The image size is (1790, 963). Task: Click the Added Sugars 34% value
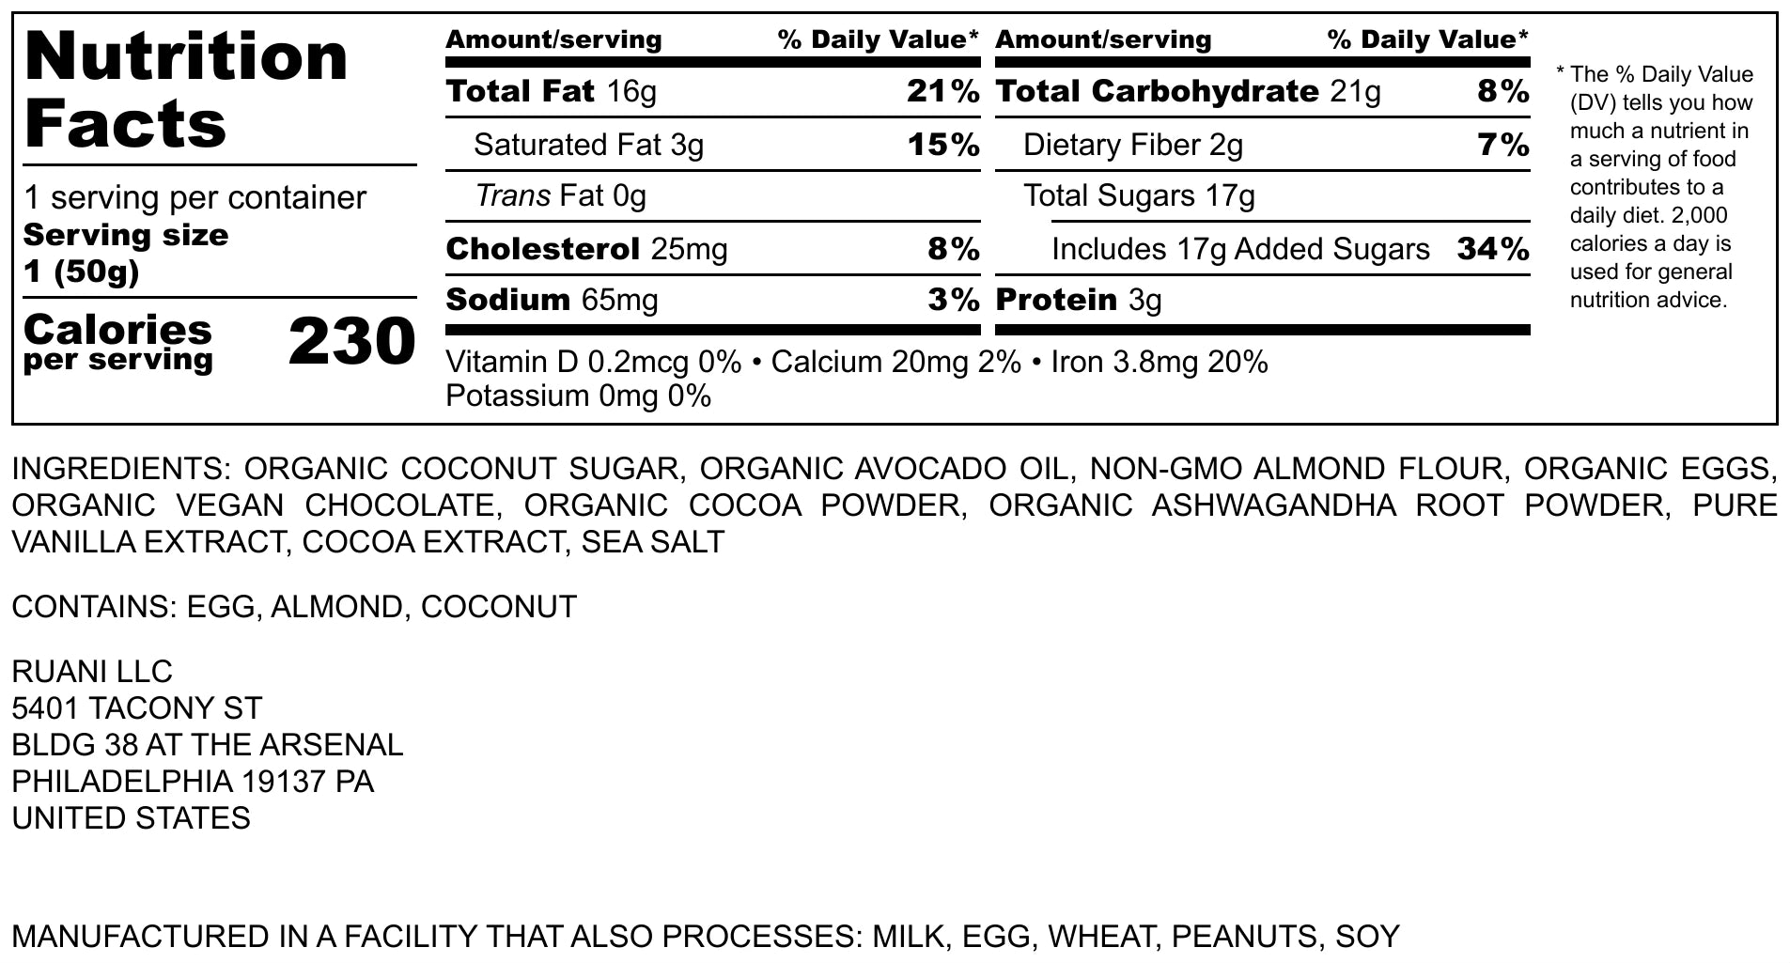(1493, 249)
